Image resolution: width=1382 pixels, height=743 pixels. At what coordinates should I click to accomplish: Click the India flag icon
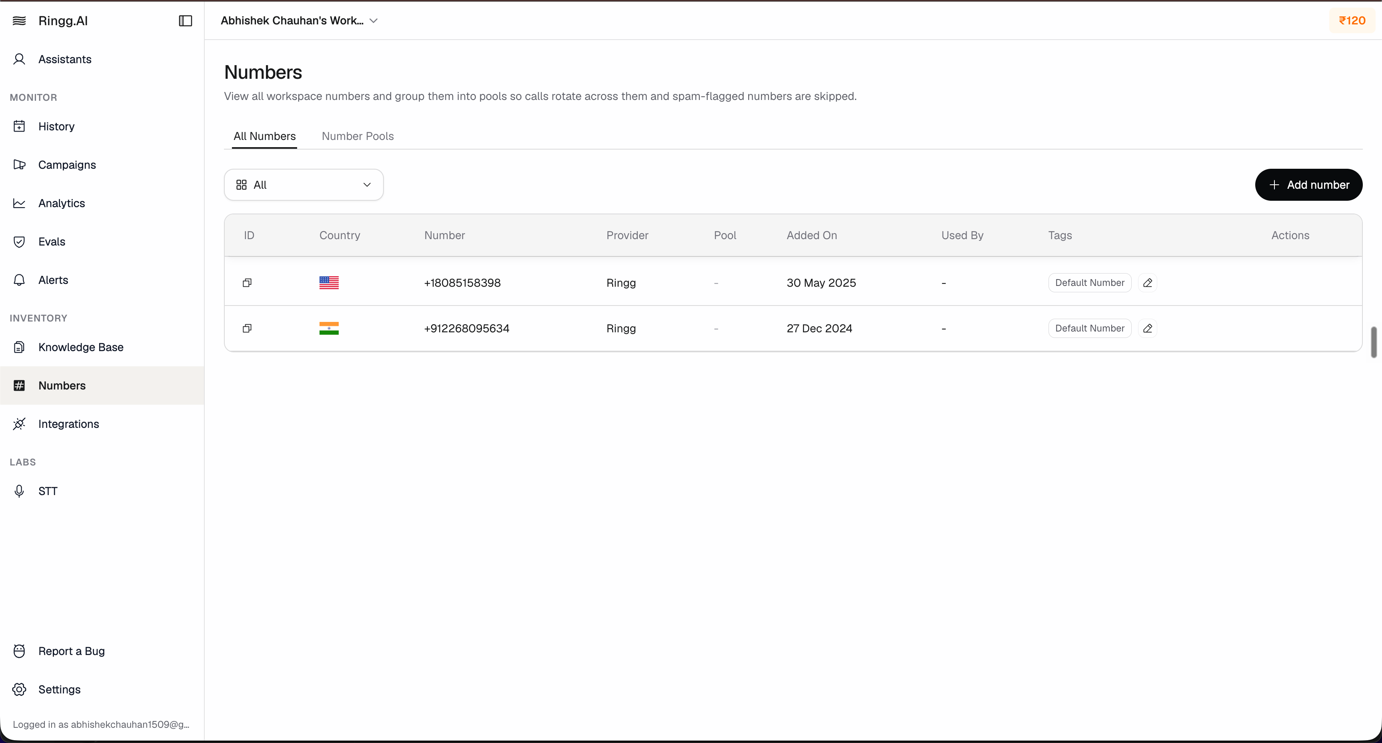pos(329,328)
